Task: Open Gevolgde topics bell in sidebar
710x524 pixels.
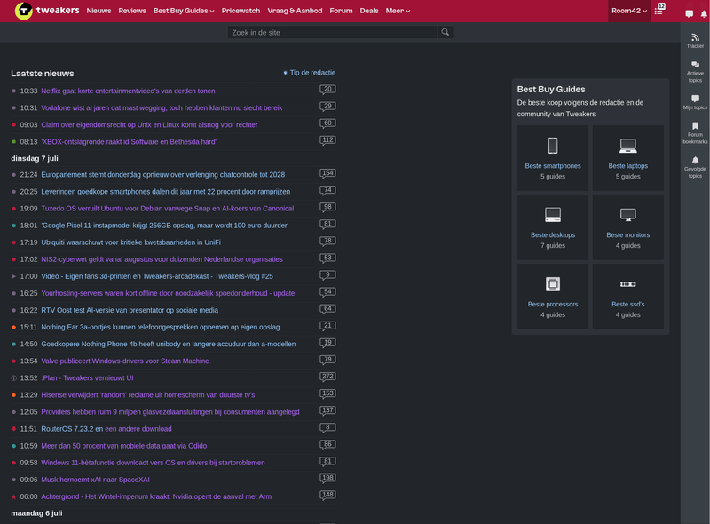Action: 695,167
